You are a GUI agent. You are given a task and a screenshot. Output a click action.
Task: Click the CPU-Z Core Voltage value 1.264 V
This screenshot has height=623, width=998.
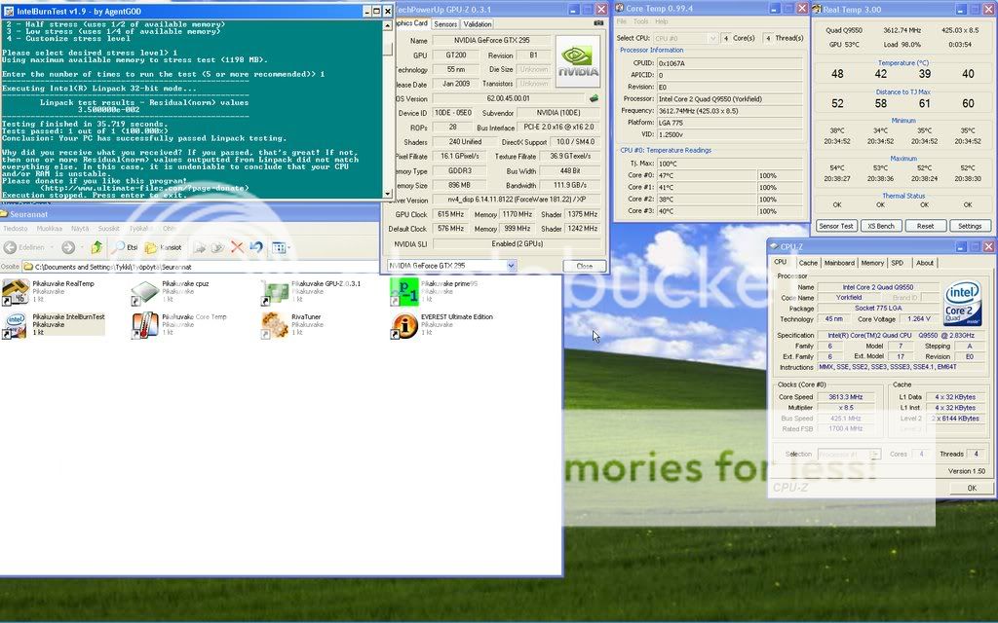pyautogui.click(x=919, y=319)
